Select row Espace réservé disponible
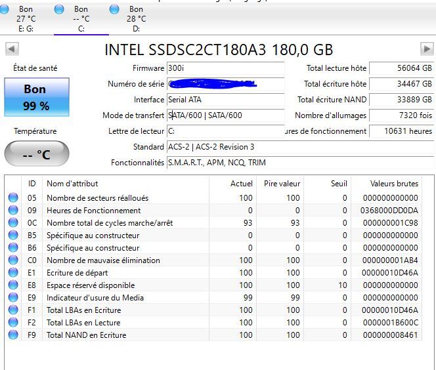 213,285
